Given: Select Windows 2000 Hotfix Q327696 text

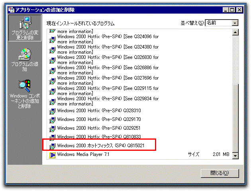Looking at the screenshot, I should [x=108, y=80].
